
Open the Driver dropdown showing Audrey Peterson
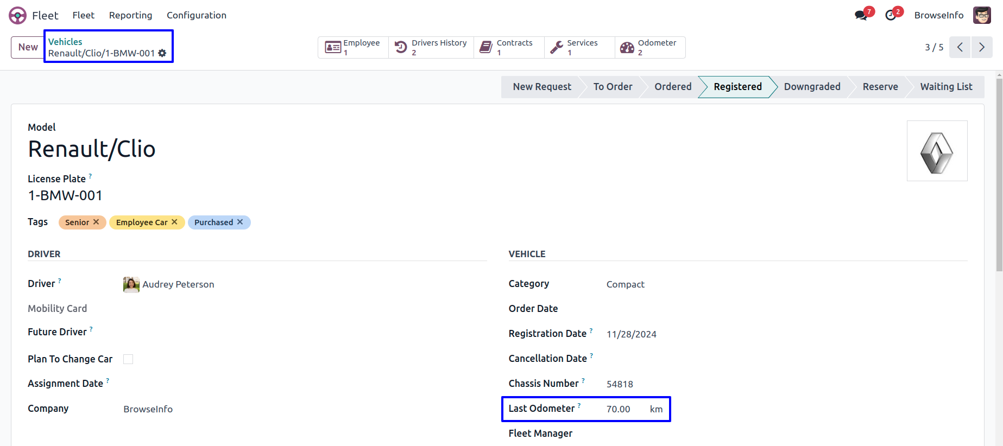pos(304,284)
